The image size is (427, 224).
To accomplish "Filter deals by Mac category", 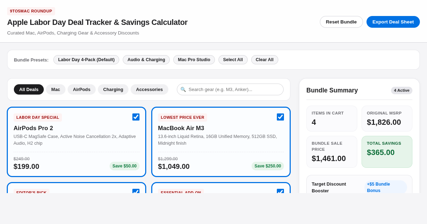I will [x=56, y=89].
